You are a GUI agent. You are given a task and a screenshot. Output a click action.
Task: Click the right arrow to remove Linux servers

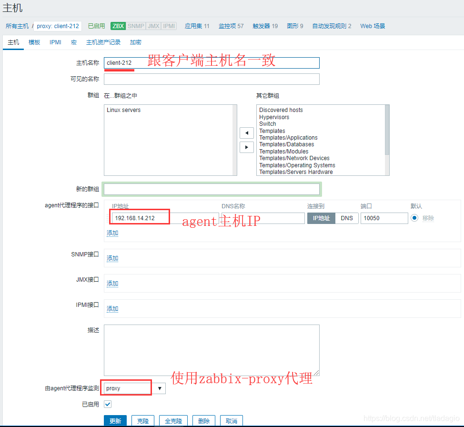pos(247,147)
